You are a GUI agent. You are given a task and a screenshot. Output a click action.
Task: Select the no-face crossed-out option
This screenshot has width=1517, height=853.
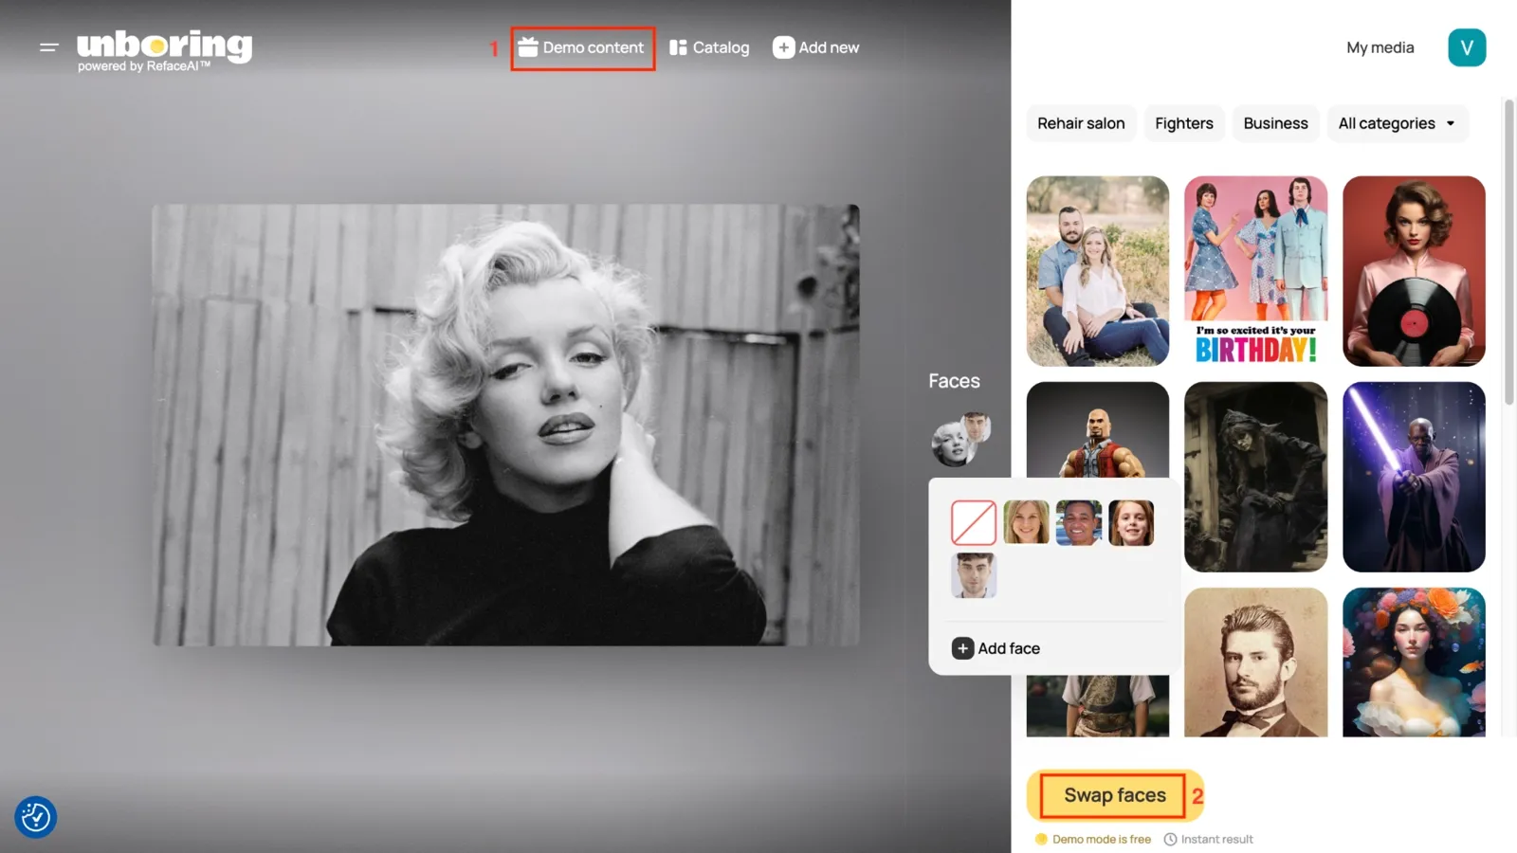point(974,522)
